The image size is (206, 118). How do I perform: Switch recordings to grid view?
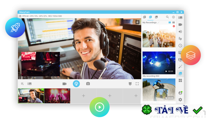click(174, 22)
